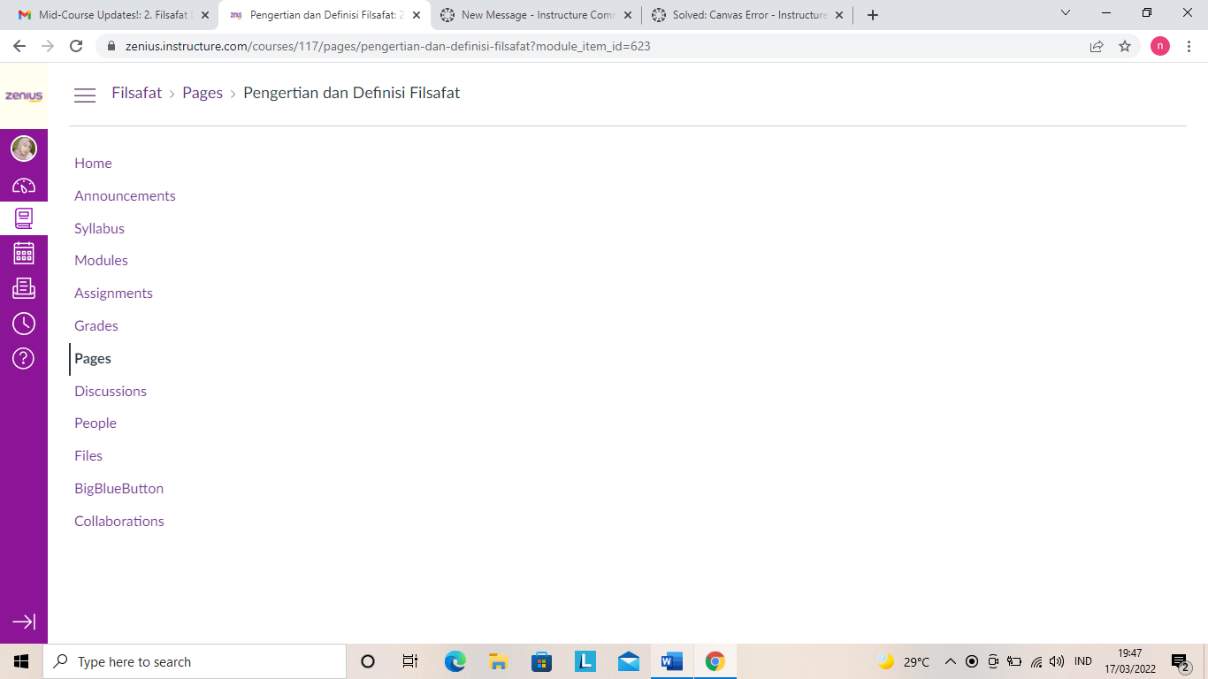Click the Zenius logo at top left
The image size is (1208, 679).
(x=24, y=95)
